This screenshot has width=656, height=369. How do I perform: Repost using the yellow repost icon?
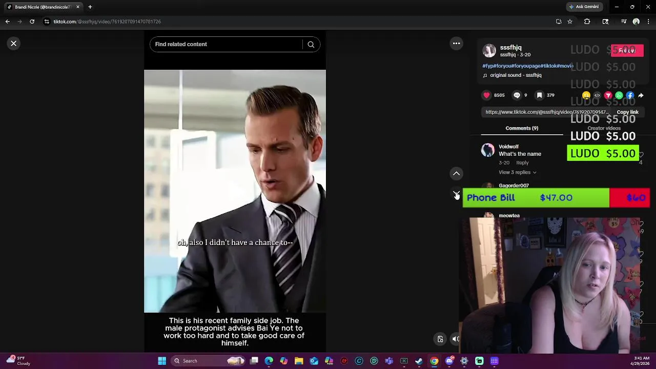click(586, 95)
